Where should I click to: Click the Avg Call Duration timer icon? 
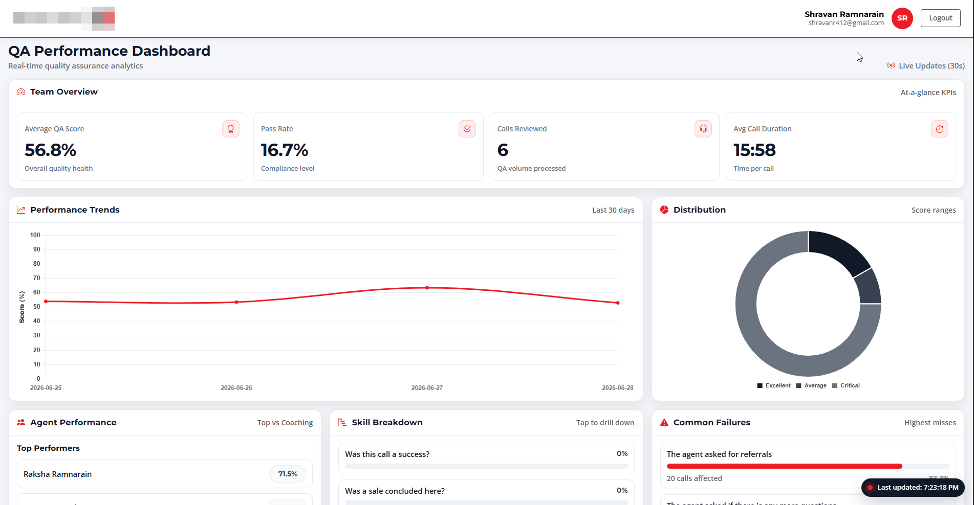click(940, 129)
